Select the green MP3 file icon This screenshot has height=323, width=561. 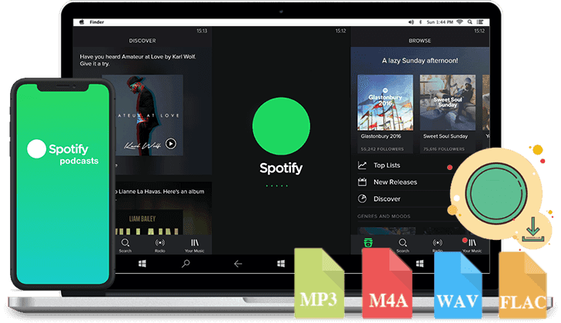pos(319,283)
